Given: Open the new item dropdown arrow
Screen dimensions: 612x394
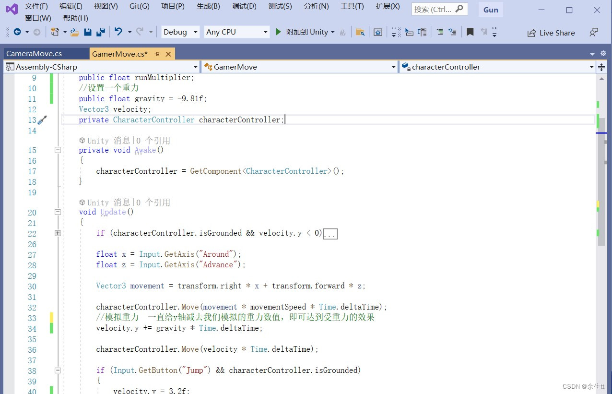Looking at the screenshot, I should pyautogui.click(x=64, y=32).
